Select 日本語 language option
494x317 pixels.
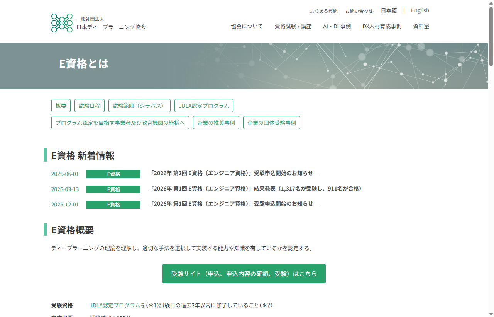(389, 10)
